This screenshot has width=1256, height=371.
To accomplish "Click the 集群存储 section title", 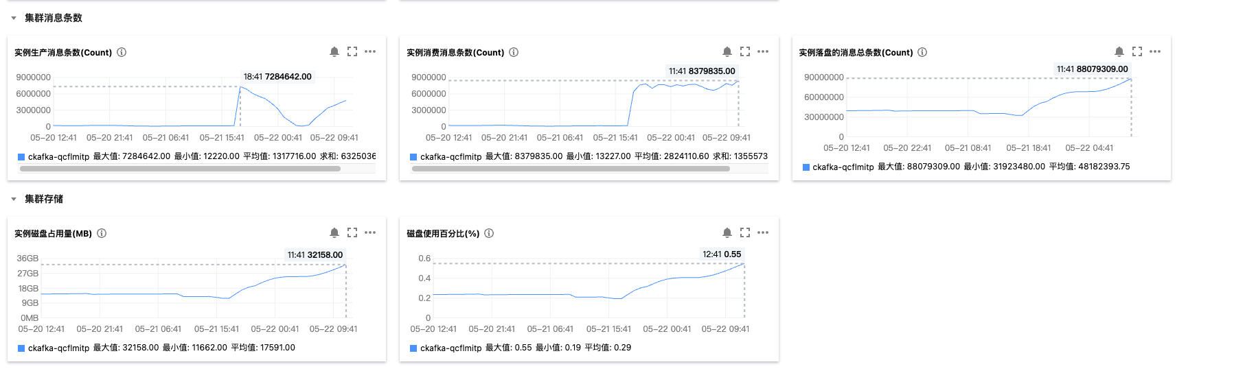I will click(44, 199).
